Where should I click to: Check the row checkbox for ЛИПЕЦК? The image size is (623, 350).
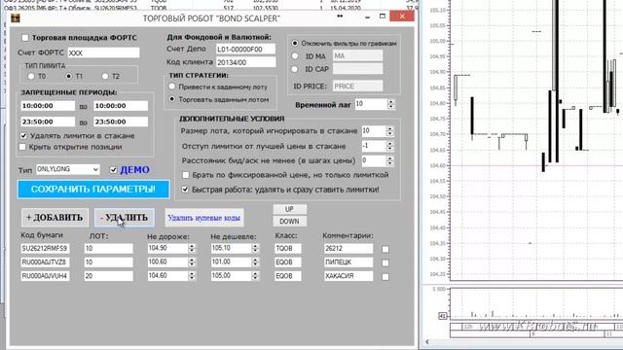point(385,263)
